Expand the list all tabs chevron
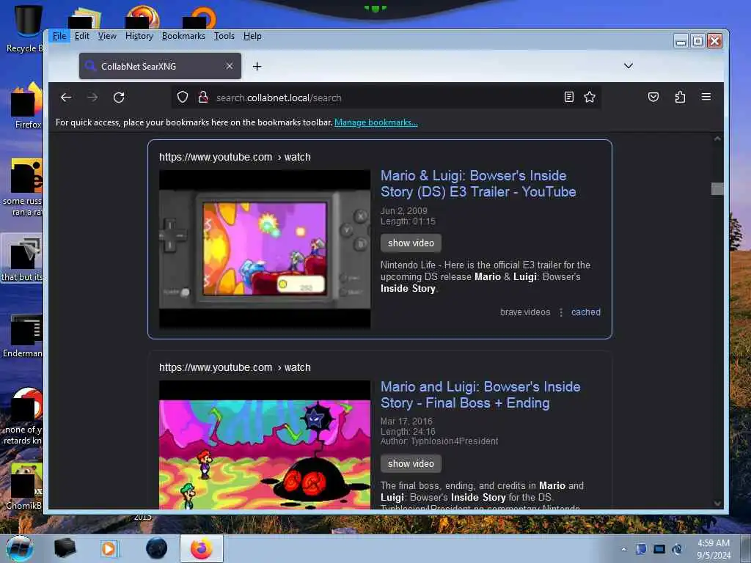 point(629,65)
